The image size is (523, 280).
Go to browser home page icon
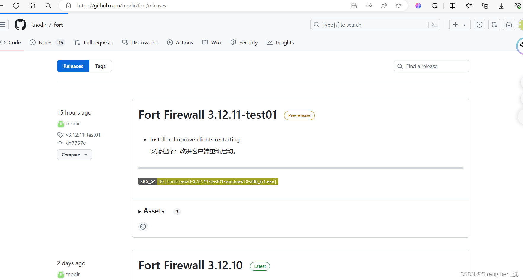pyautogui.click(x=32, y=6)
